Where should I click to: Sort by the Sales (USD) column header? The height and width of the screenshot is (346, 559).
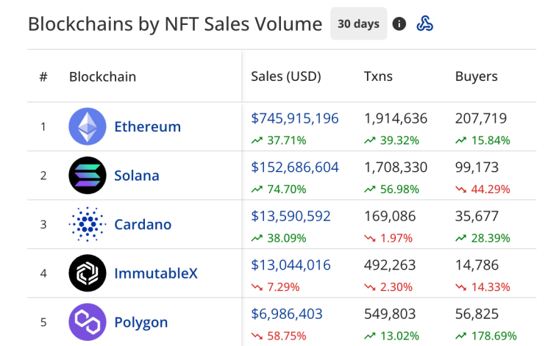click(286, 76)
